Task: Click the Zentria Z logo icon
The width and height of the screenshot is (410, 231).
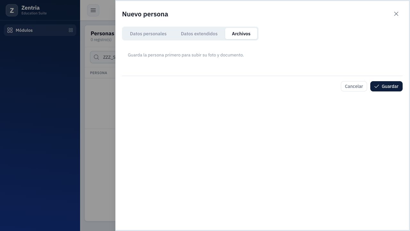Action: [12, 10]
